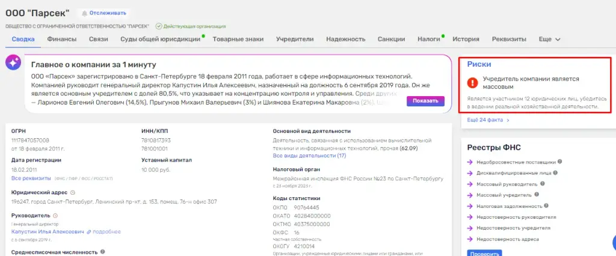Click Недостоверность учредителя registry item
The width and height of the screenshot is (616, 256).
(514, 228)
